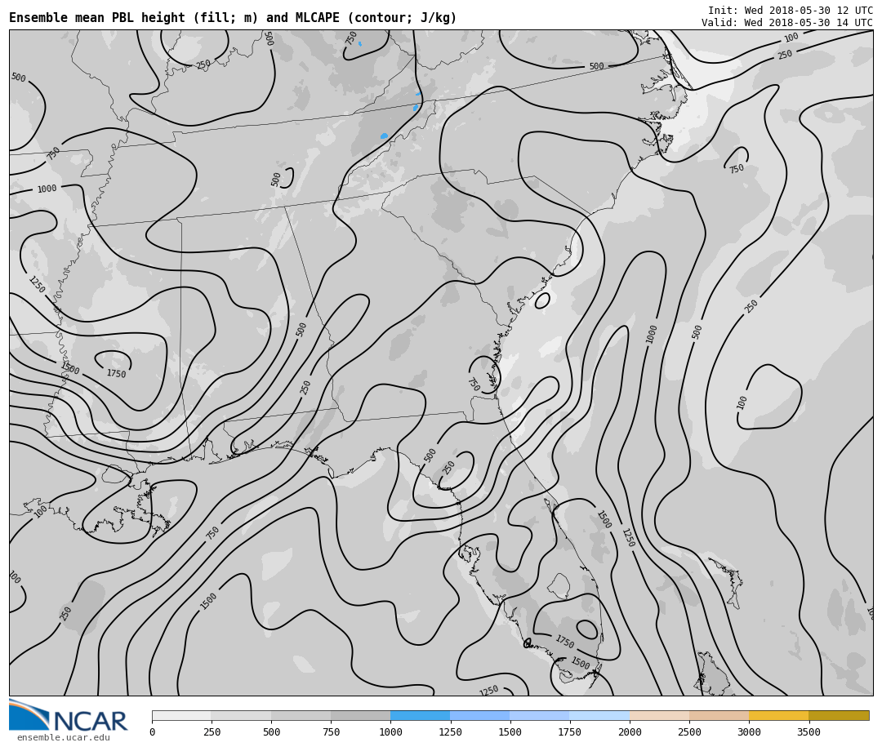This screenshot has height=747, width=882.
Task: Click the 3500 tick label on the colorbar
Action: click(x=808, y=732)
